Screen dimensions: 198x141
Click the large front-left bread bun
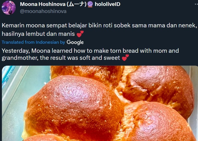pyautogui.click(x=74, y=107)
